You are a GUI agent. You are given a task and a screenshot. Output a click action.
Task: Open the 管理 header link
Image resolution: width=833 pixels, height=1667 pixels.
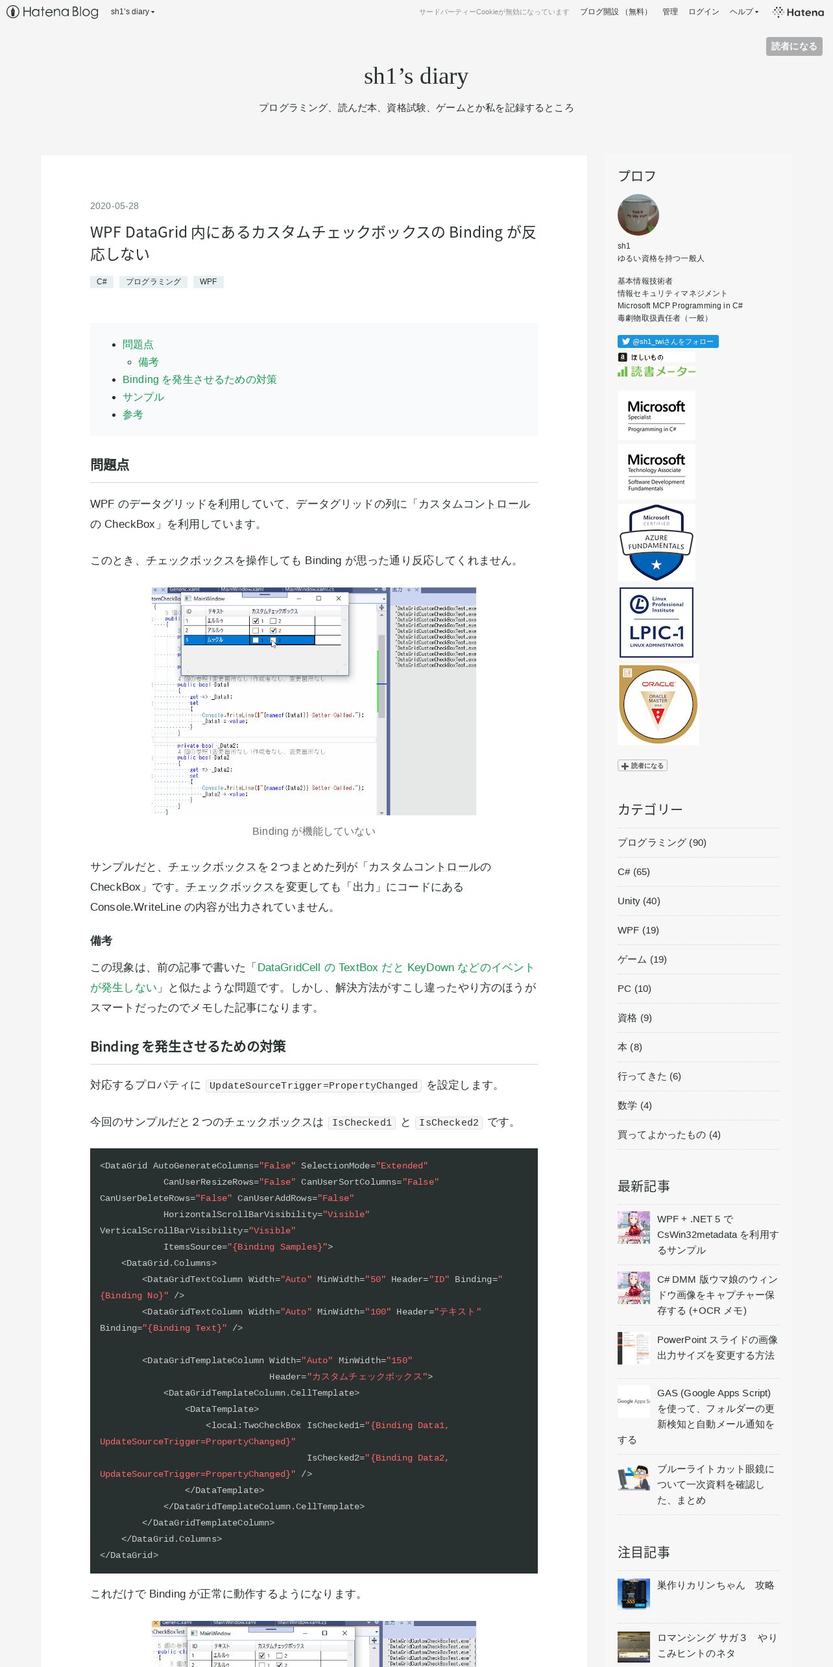click(x=670, y=12)
